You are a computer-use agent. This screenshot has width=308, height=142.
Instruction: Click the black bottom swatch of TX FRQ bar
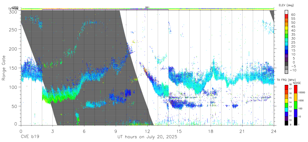(x=286, y=123)
